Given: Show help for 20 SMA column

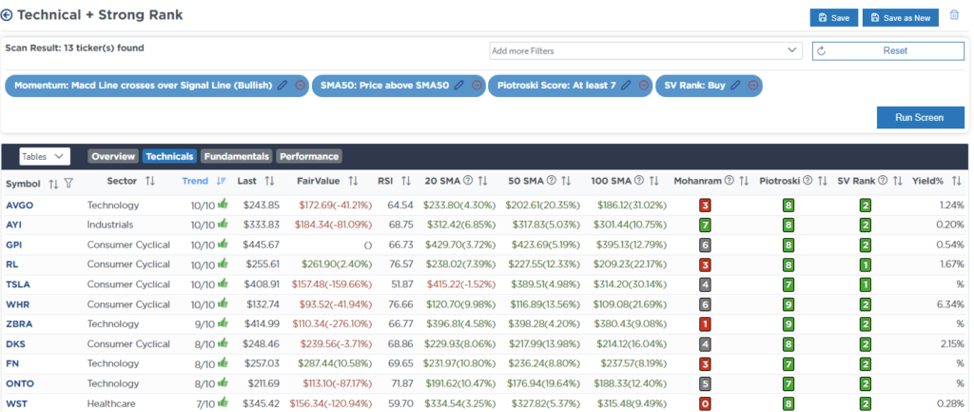Looking at the screenshot, I should coord(468,181).
